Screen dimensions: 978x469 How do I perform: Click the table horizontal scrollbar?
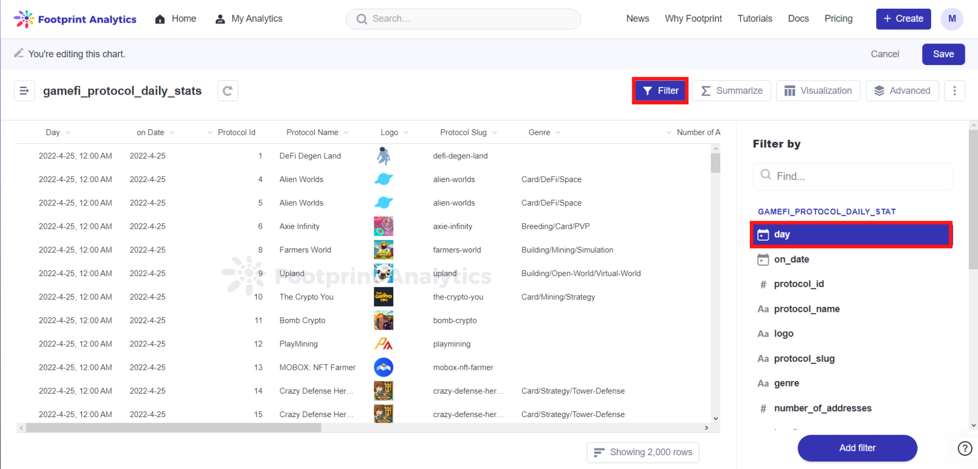coord(174,428)
